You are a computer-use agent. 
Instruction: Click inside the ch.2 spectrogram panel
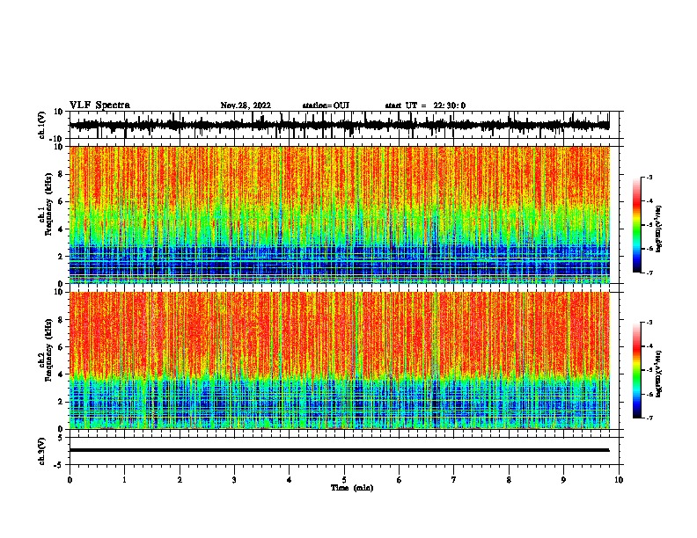pyautogui.click(x=339, y=360)
